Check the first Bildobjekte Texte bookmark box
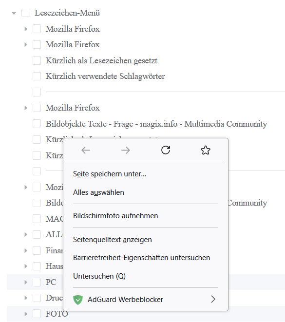This screenshot has height=322, width=285. (x=37, y=124)
